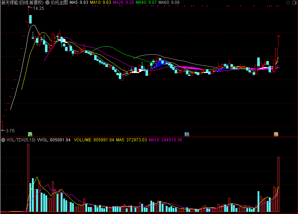This screenshot has height=214, width=298.
Task: Click the MA5: 9.93 label
Action: (x=79, y=2)
